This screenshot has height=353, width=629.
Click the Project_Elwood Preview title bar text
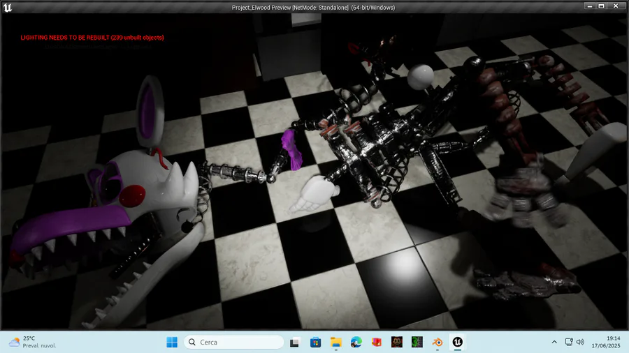coord(313,8)
